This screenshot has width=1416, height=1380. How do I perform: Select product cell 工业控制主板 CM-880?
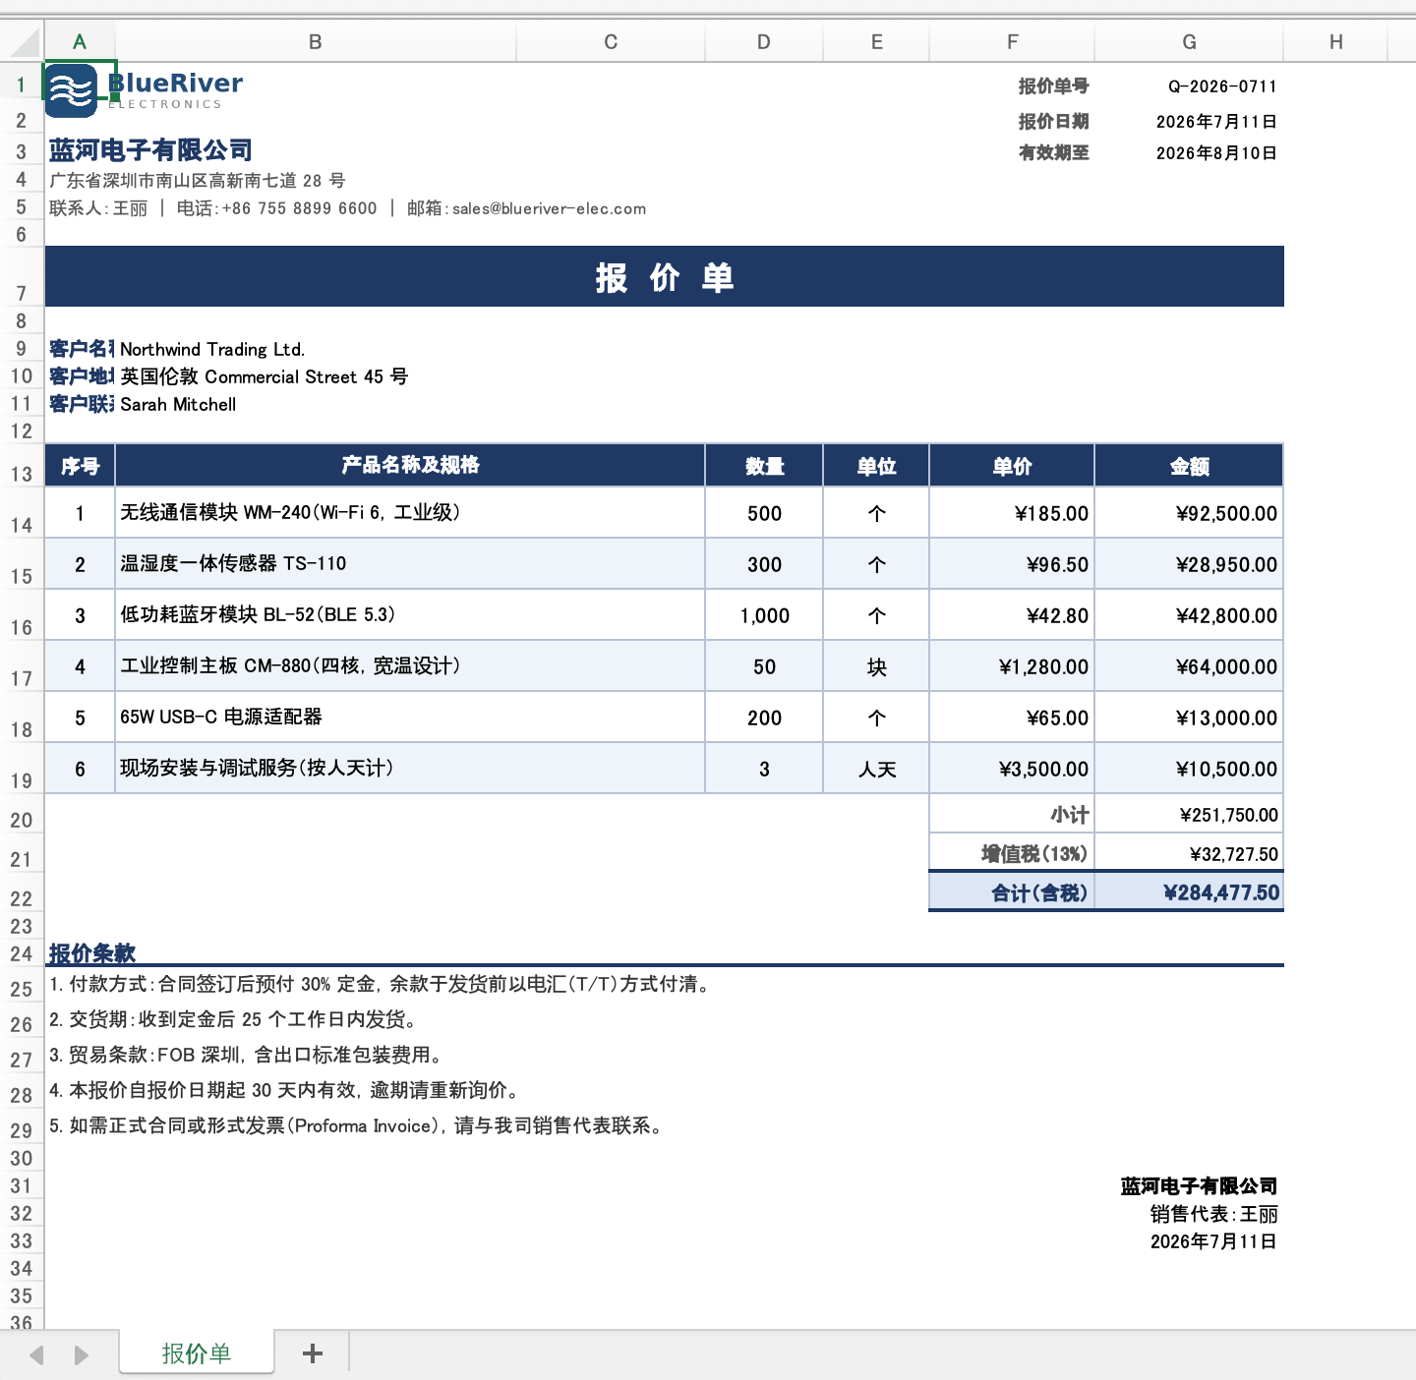410,665
